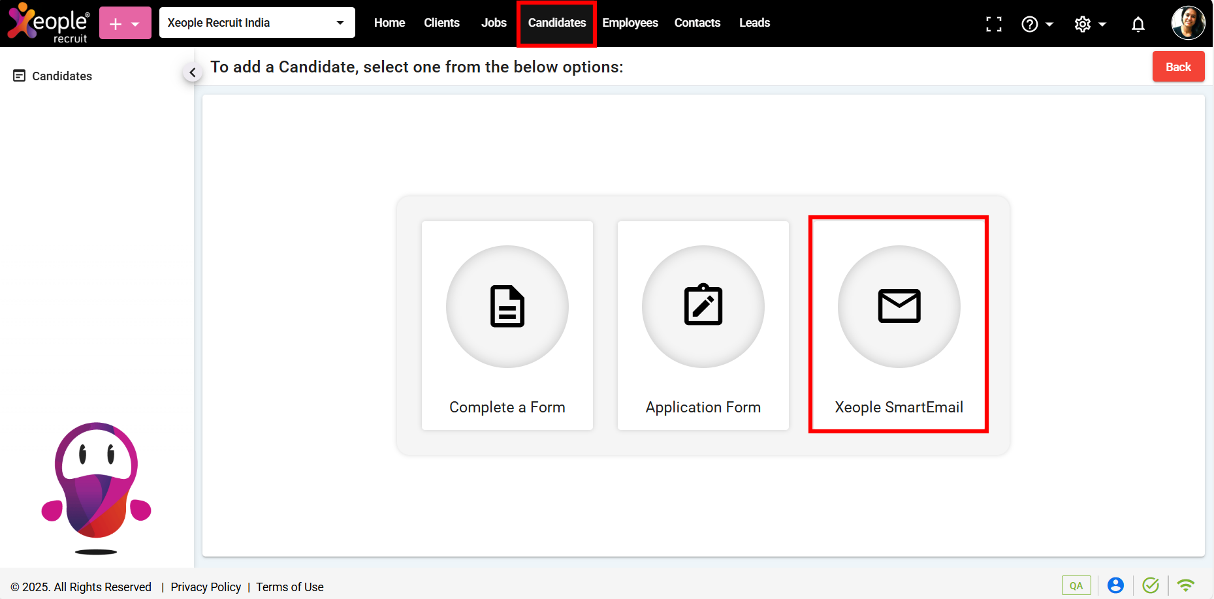Open the Privacy Policy link
The height and width of the screenshot is (599, 1214).
pos(206,587)
